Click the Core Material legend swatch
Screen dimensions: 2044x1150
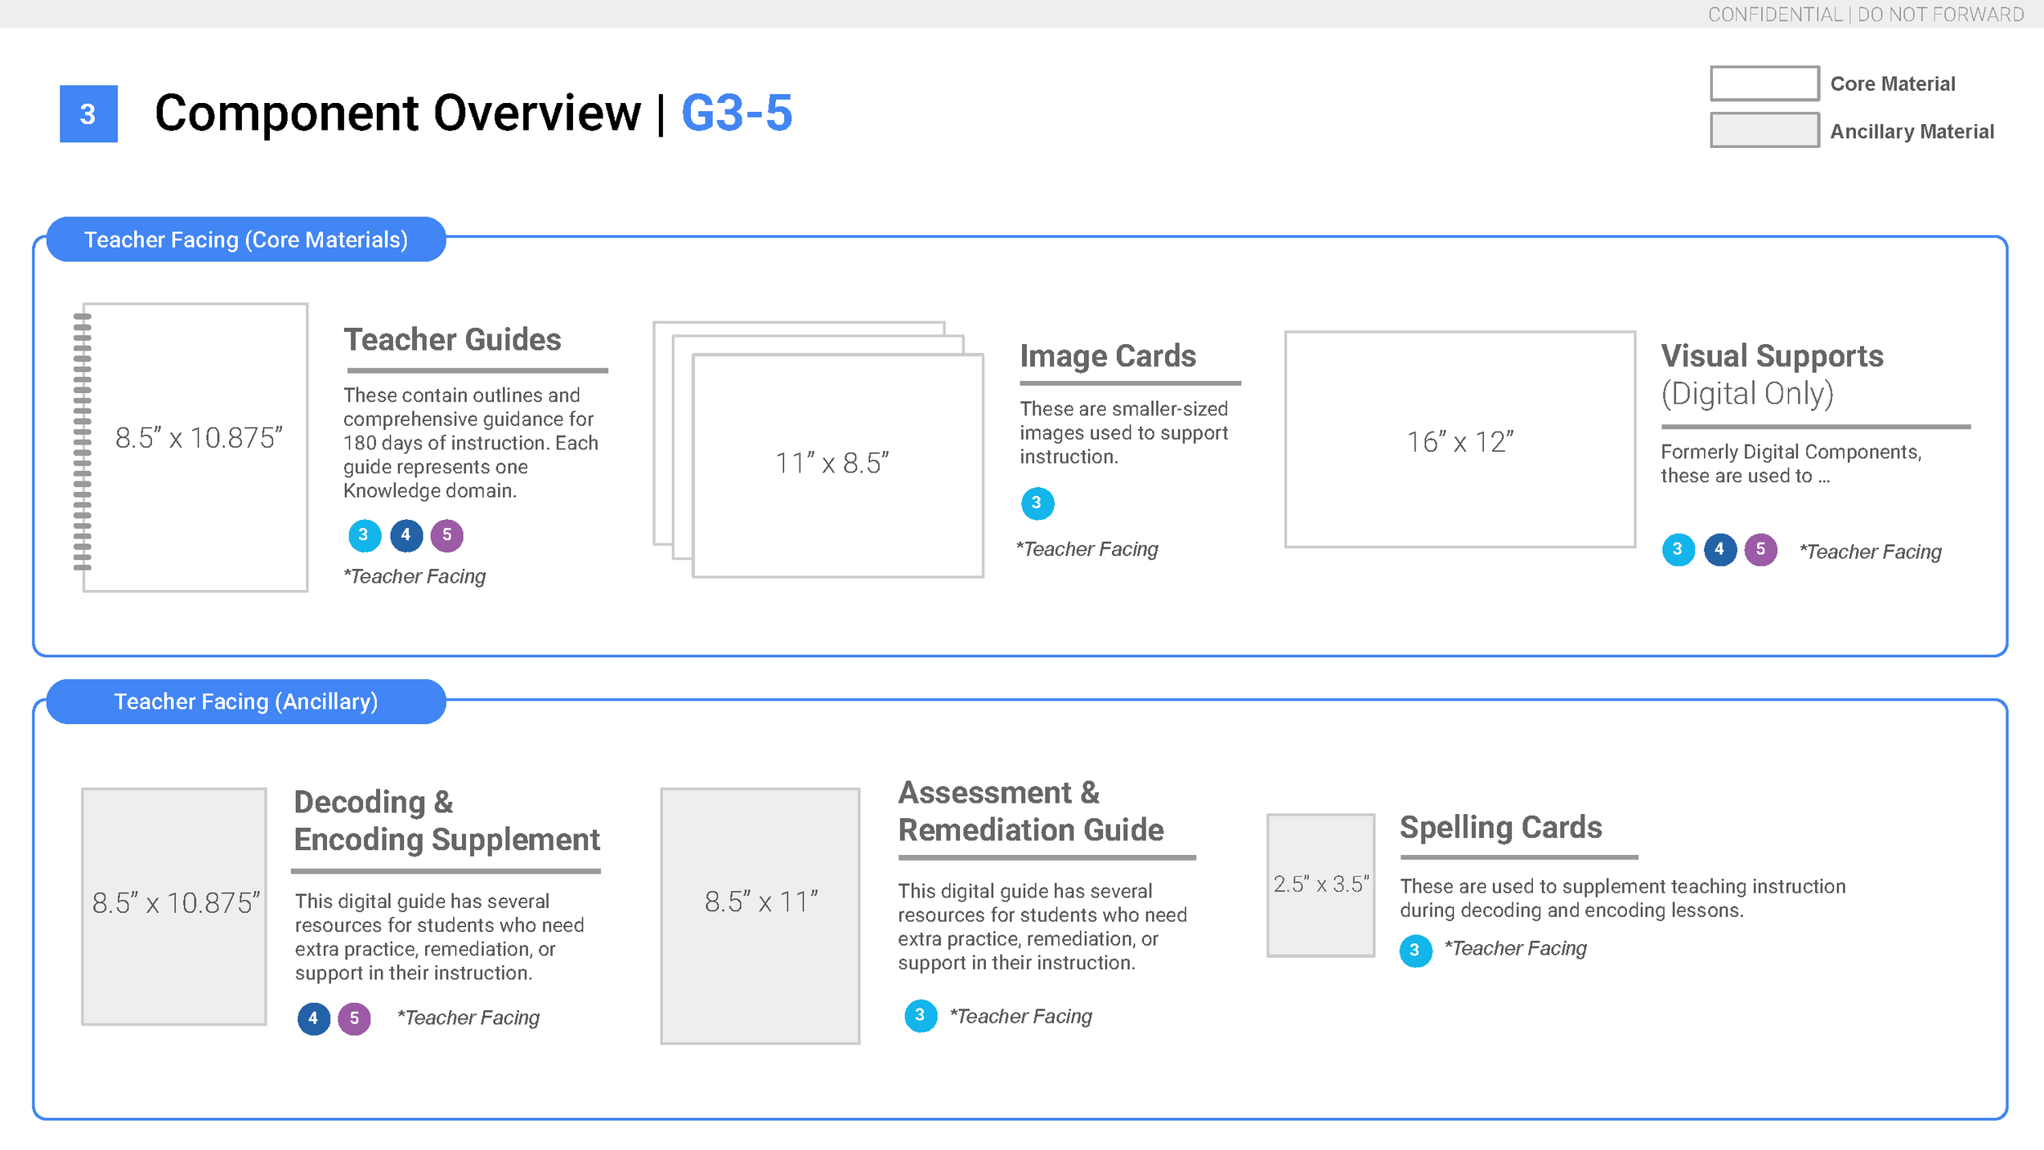click(x=1764, y=83)
